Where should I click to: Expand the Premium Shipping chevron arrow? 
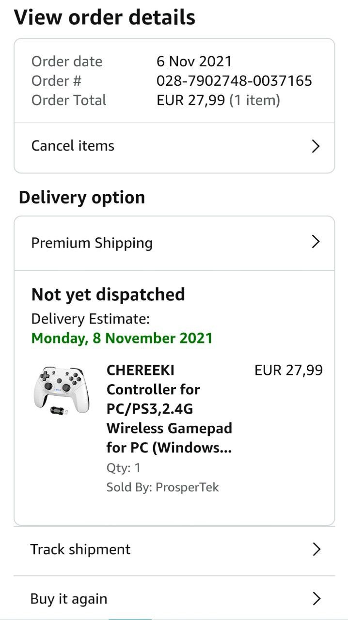coord(316,242)
